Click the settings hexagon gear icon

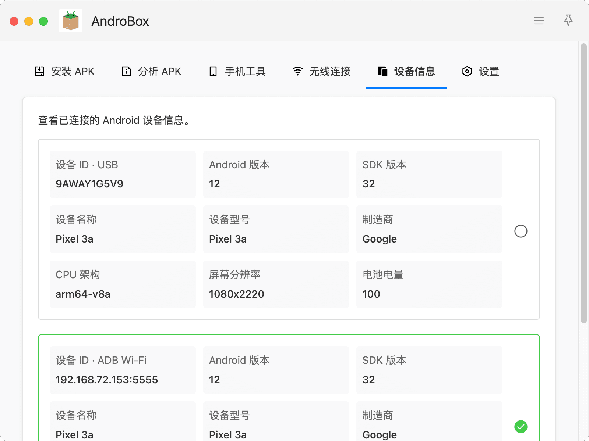coord(467,71)
